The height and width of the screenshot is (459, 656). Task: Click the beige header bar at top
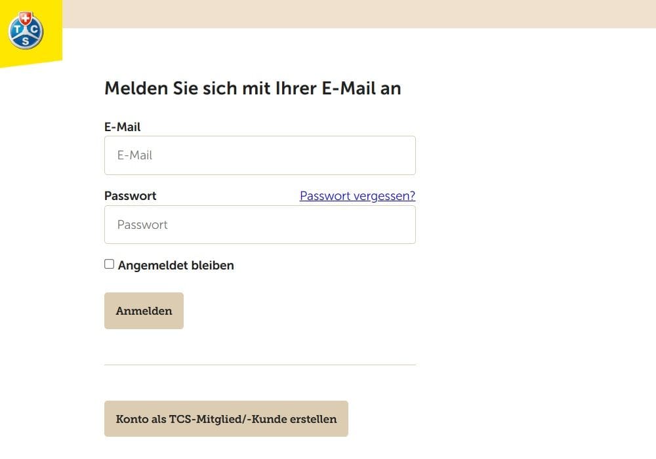click(x=359, y=14)
